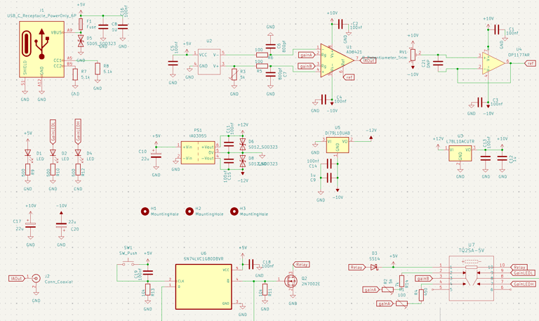Select capacitor C2 on U1 +10V rail
The image size is (539, 321).
(x=340, y=24)
